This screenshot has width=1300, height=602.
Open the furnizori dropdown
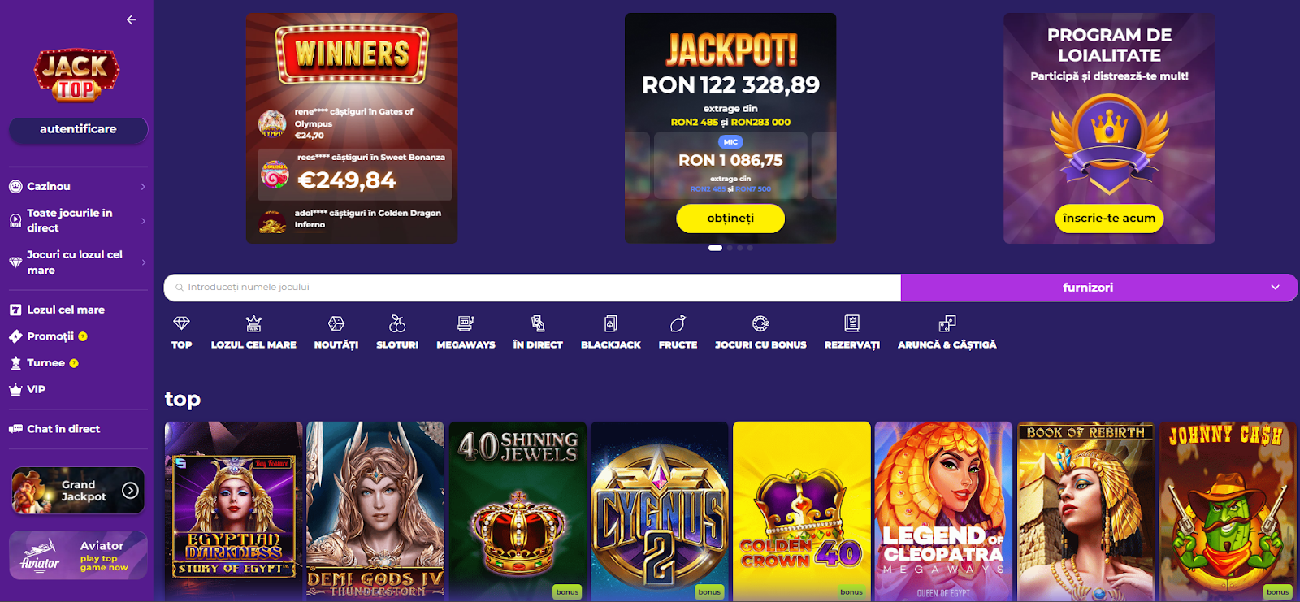click(x=1098, y=288)
